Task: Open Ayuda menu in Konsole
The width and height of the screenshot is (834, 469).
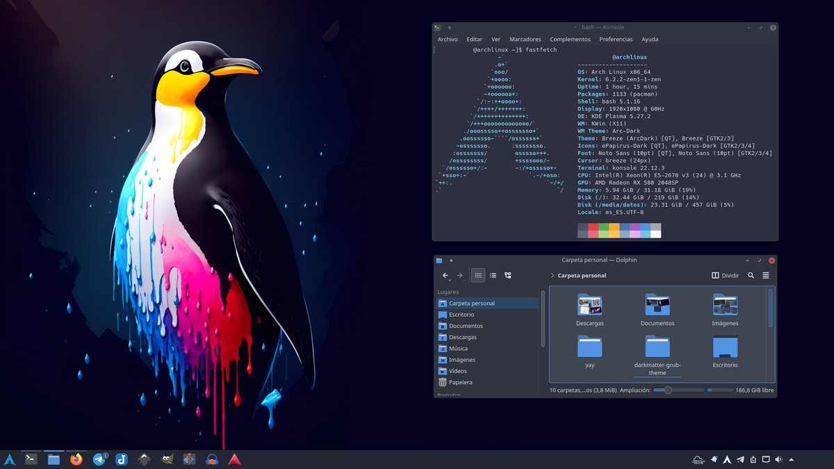Action: coord(650,40)
